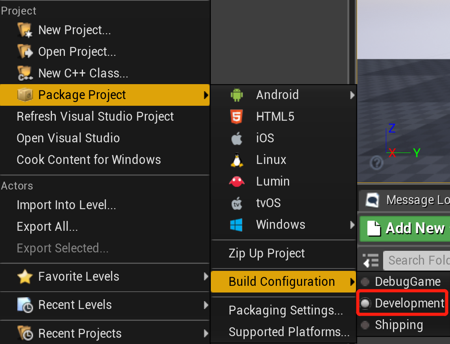The height and width of the screenshot is (344, 450).
Task: Click the New C++ Class icon
Action: click(25, 74)
